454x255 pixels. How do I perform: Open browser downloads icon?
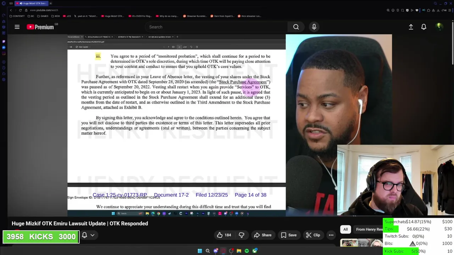pyautogui.click(x=438, y=10)
